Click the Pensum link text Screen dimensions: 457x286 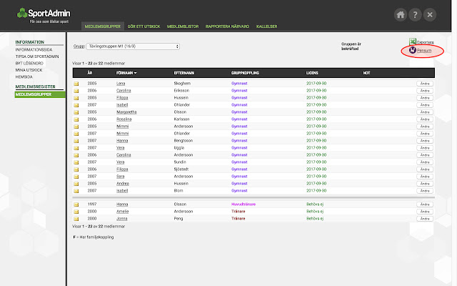point(424,51)
